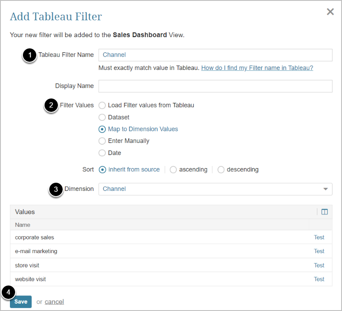This screenshot has width=342, height=311.
Task: Test the e-mail marketing value
Action: (x=319, y=251)
